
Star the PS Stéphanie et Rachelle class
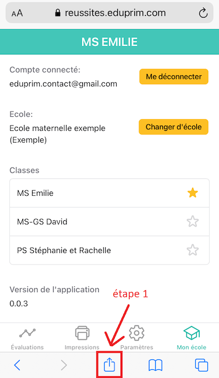point(193,250)
